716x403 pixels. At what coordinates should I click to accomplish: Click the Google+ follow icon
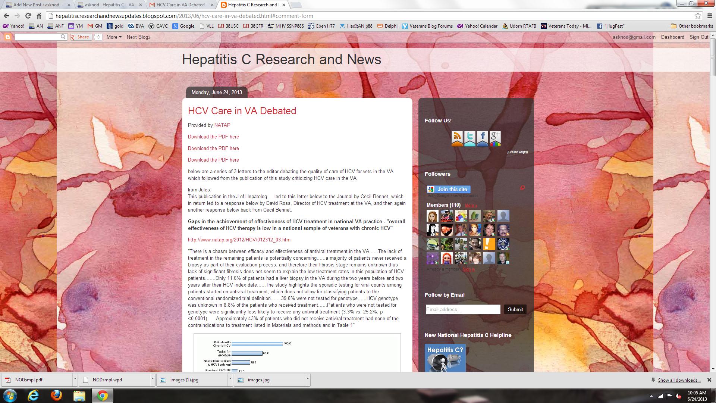click(x=495, y=138)
